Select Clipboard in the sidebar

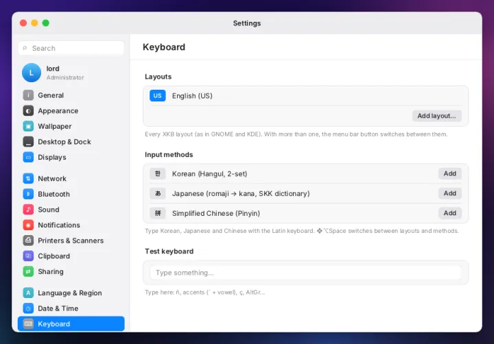coord(71,256)
